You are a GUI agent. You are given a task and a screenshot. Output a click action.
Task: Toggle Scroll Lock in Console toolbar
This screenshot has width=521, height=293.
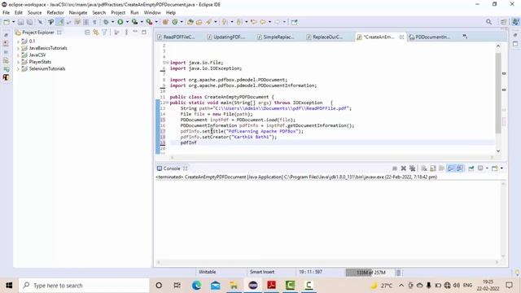pyautogui.click(x=433, y=168)
